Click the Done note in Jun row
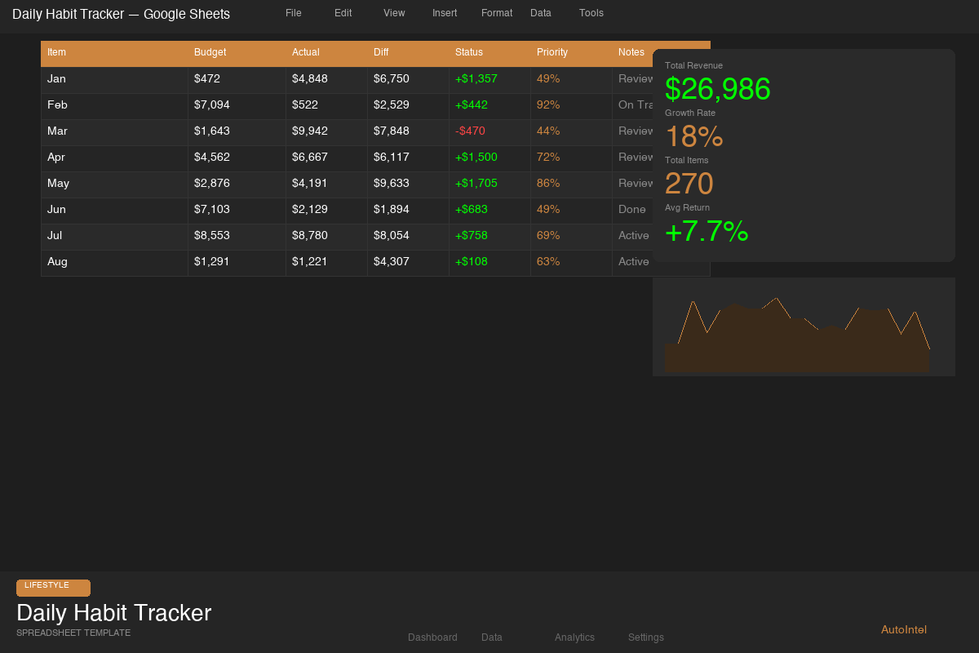Screen dimensions: 979x653 pos(632,211)
